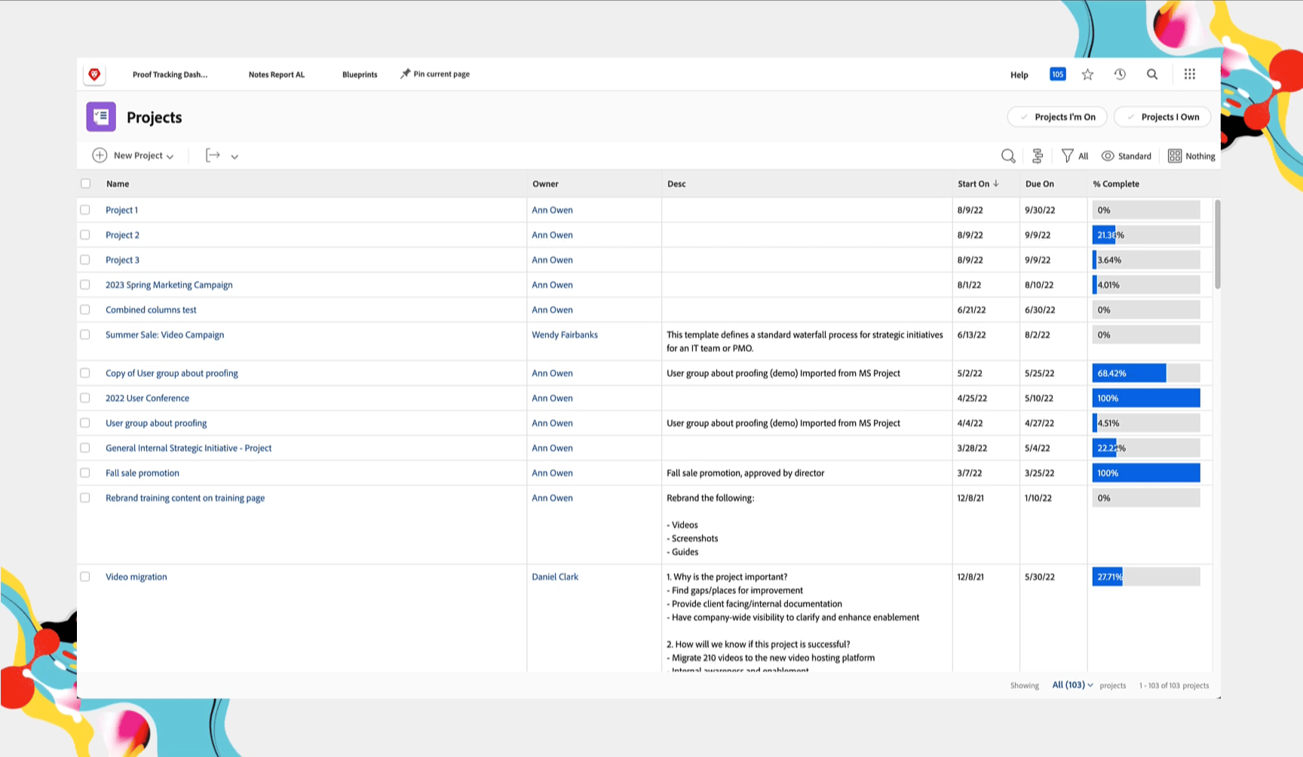
Task: Click the 68.42% completion progress bar
Action: coord(1146,373)
